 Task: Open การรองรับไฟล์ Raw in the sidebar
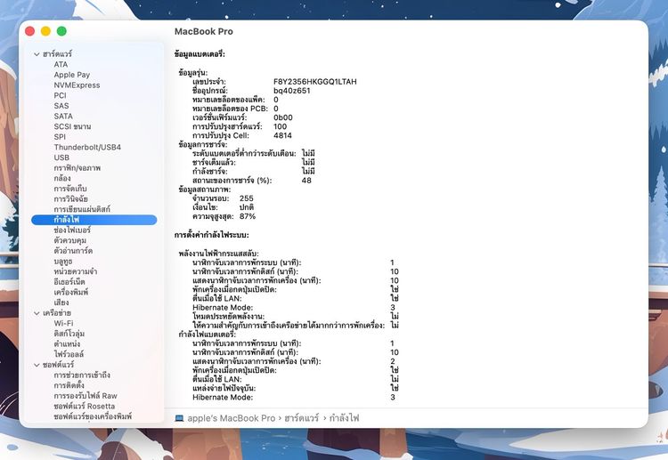pos(86,396)
